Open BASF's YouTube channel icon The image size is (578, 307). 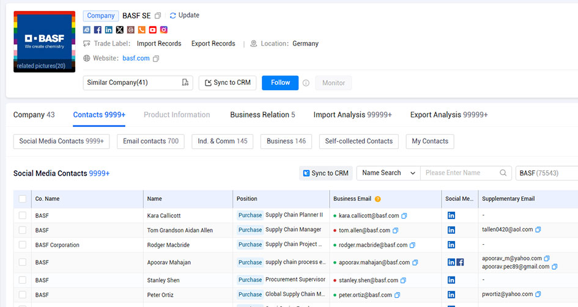coord(153,30)
